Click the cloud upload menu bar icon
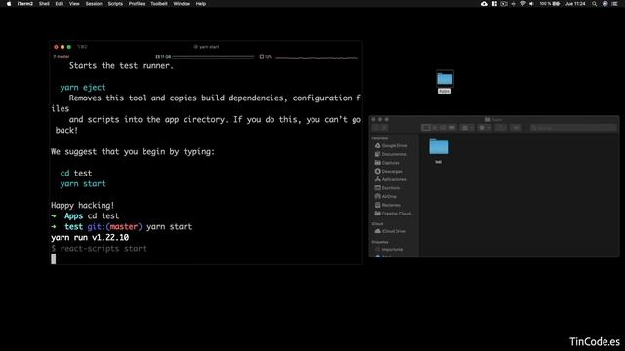Screen dimensions: 625x351 (x=484, y=4)
